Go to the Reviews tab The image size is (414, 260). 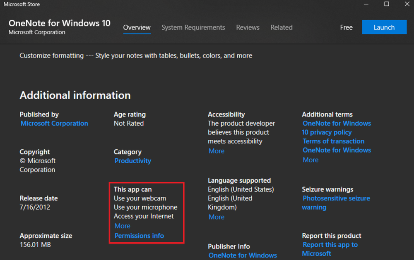[x=248, y=27]
